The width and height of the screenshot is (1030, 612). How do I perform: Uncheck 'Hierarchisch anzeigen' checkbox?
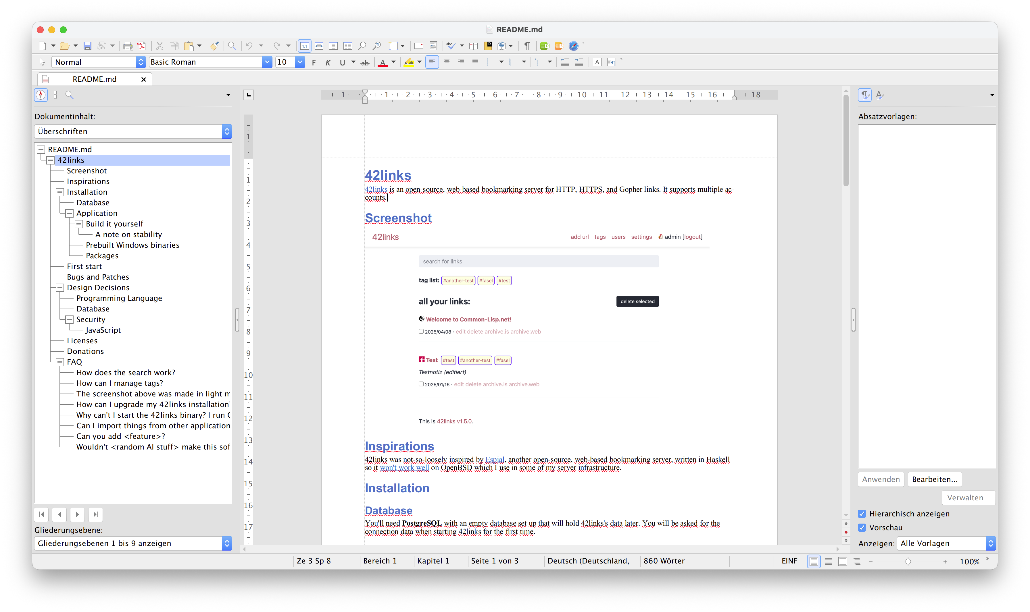[x=862, y=514]
